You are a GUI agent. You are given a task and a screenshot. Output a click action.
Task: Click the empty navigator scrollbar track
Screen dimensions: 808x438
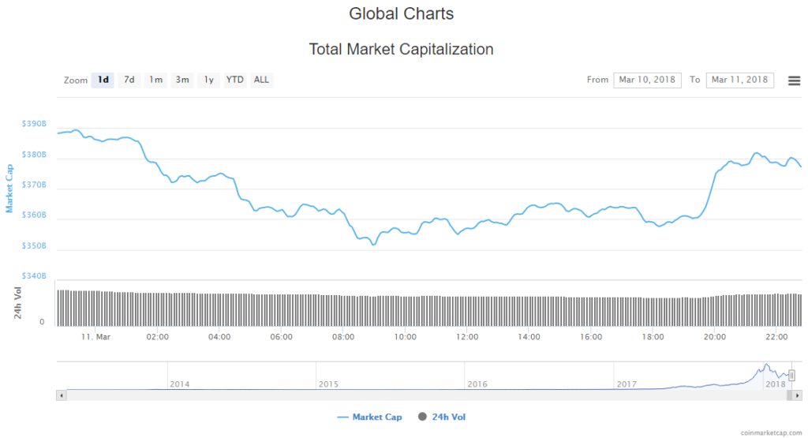(x=395, y=394)
